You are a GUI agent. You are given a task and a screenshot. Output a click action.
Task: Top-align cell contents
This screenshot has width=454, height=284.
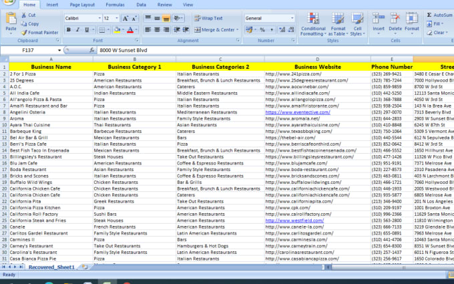pyautogui.click(x=148, y=18)
